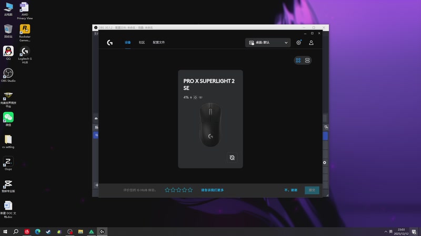Open the user account icon in G HUB
421x236 pixels.
click(x=311, y=42)
